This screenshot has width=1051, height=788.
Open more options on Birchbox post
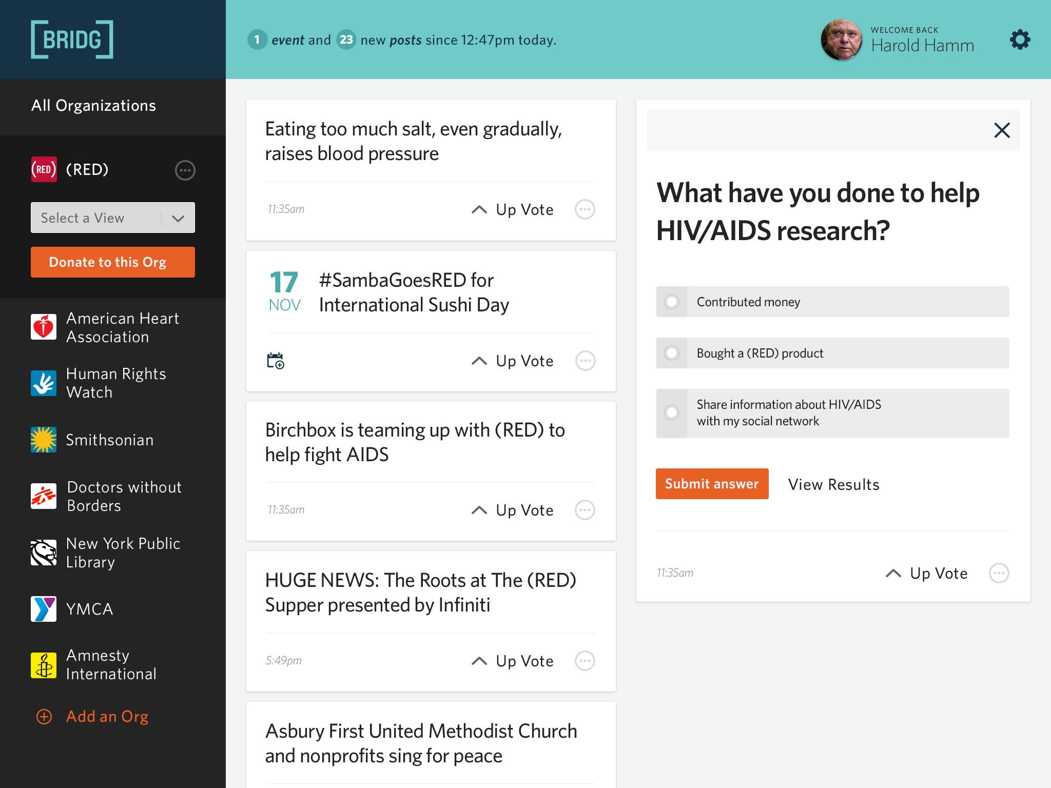point(585,510)
